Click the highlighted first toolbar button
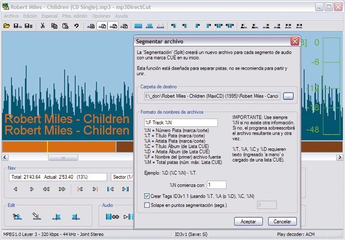Viewport: 345px width, 240px height. pyautogui.click(x=102, y=26)
